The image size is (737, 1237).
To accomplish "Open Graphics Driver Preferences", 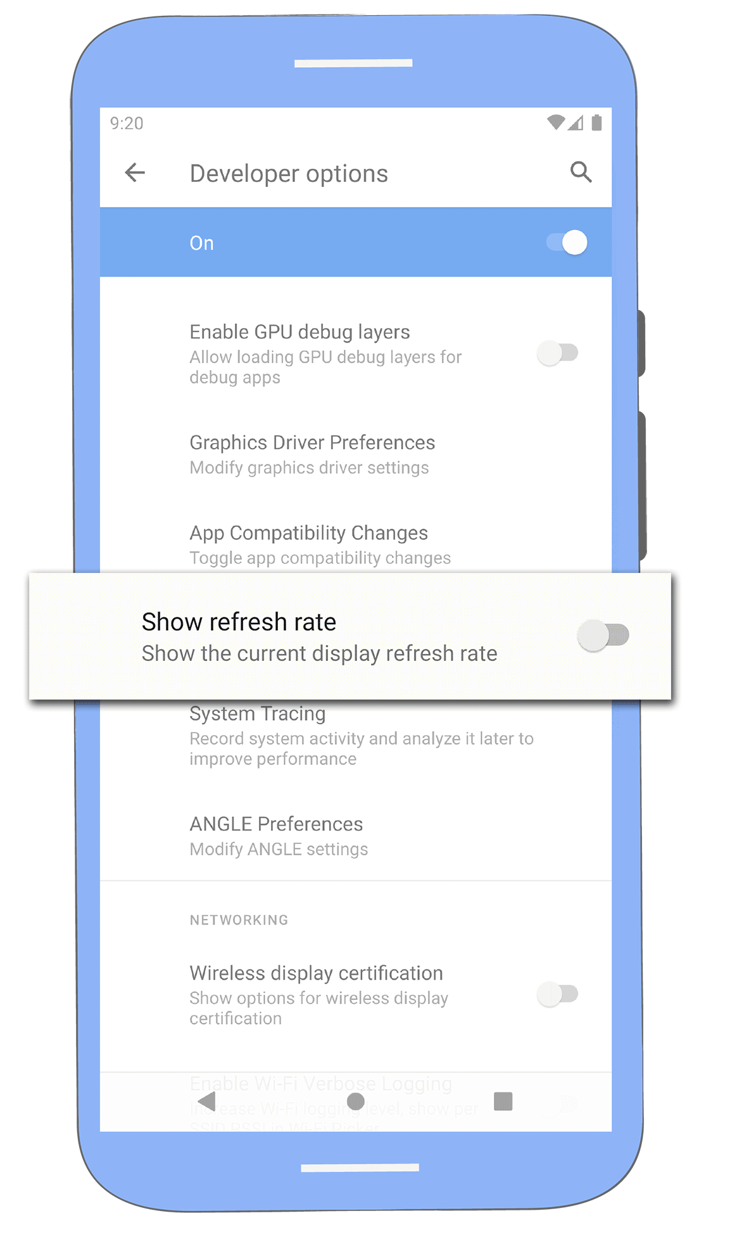I will [312, 454].
